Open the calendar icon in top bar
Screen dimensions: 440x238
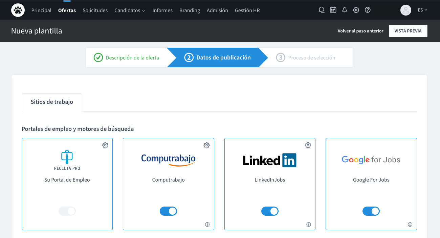333,10
